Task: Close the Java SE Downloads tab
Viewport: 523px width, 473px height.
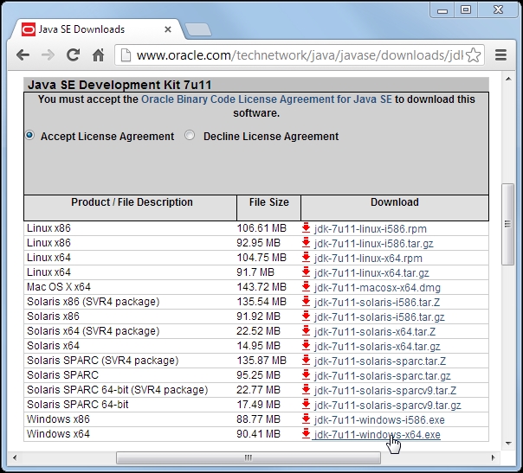Action: click(168, 29)
